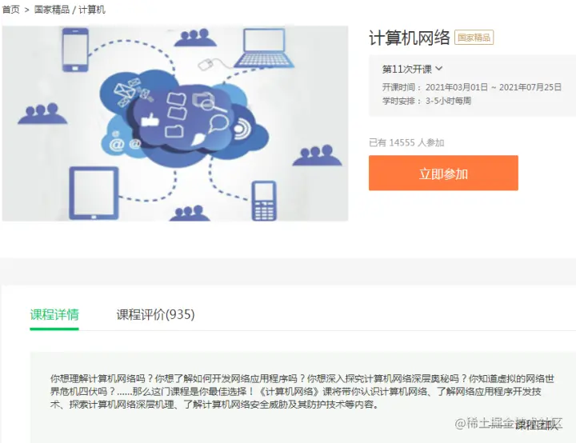Click the laptop icon in course banner
Image resolution: width=576 pixels, height=443 pixels.
click(264, 48)
